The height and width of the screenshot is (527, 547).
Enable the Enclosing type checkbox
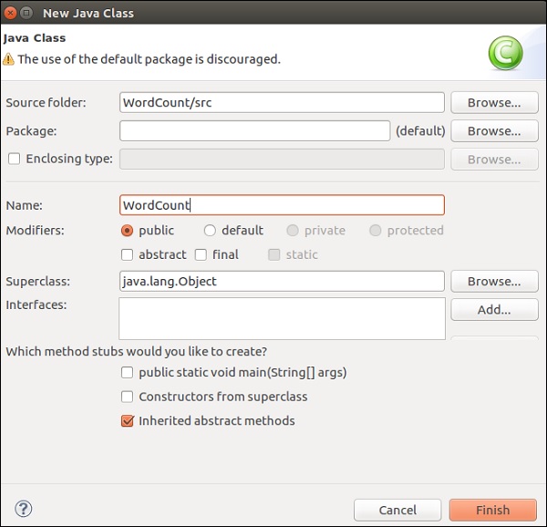pyautogui.click(x=14, y=159)
